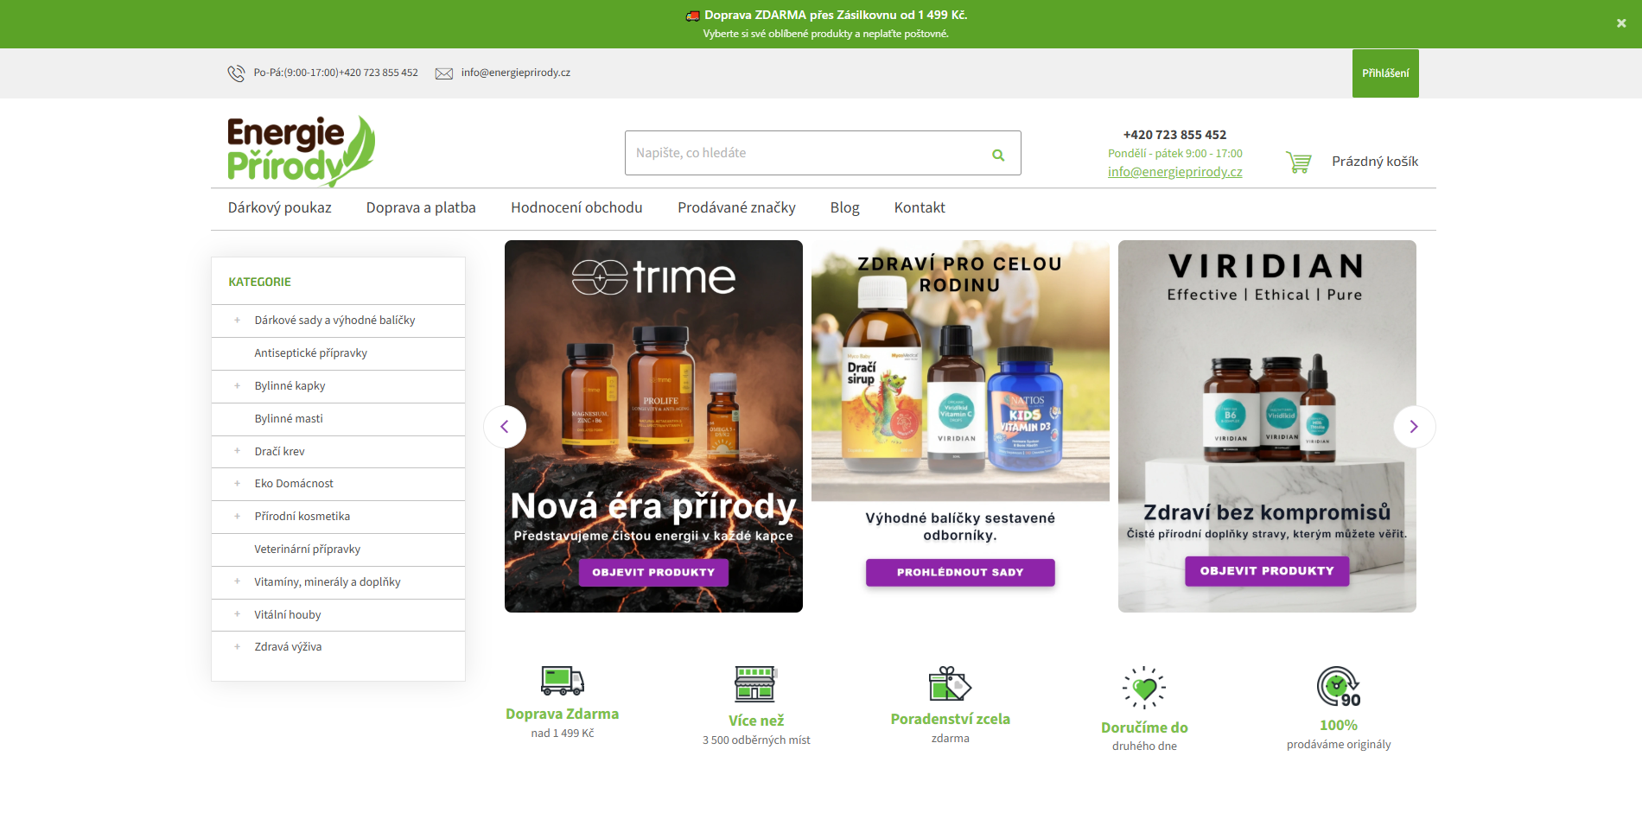
Task: Click the delivery truck Doprava Zdarma icon
Action: click(563, 681)
